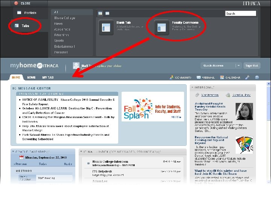
Task: Click the Visit Intercom link
Action: coord(210,95)
